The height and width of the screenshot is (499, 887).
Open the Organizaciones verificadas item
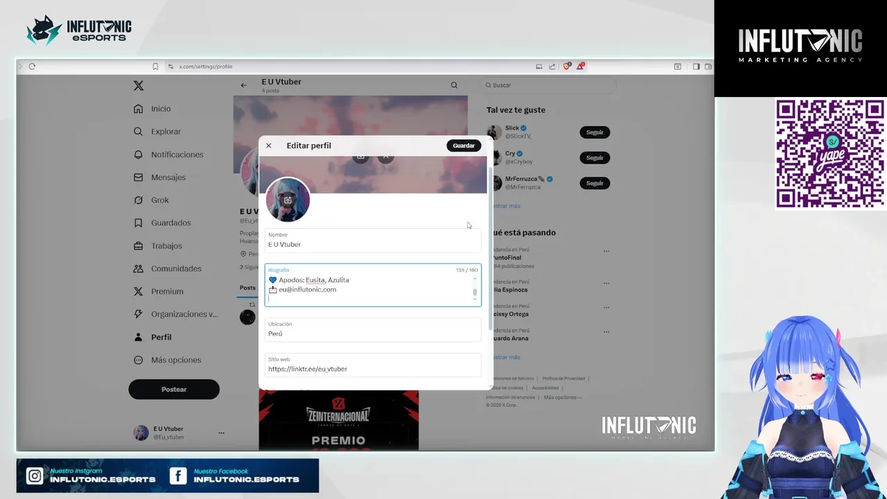pyautogui.click(x=176, y=315)
